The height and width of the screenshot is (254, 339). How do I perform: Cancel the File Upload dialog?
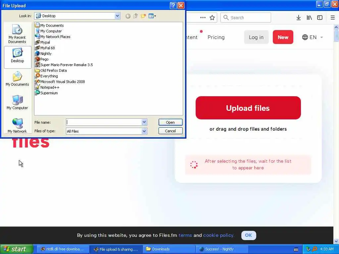click(x=170, y=131)
